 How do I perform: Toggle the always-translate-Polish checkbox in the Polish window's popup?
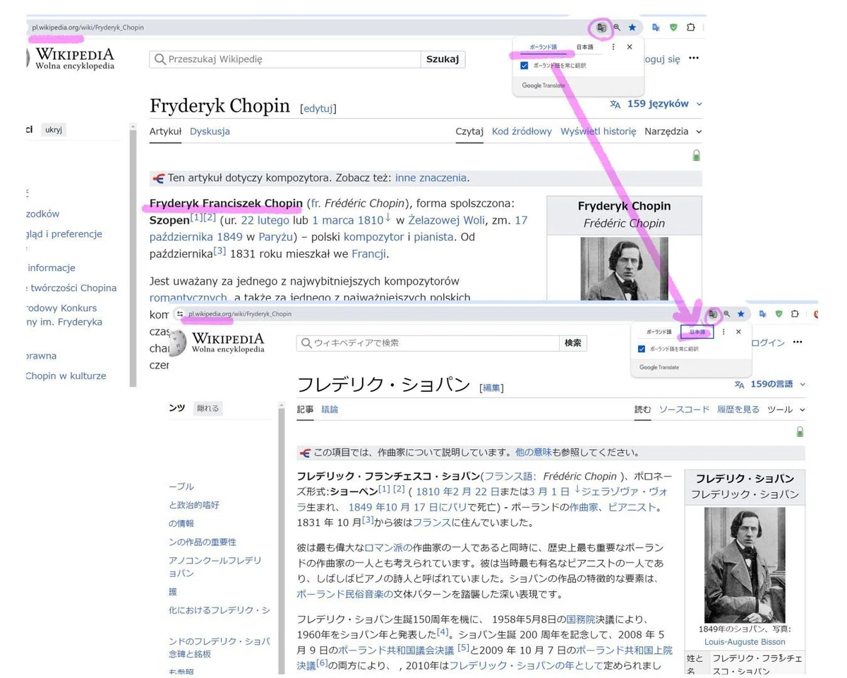pyautogui.click(x=524, y=66)
